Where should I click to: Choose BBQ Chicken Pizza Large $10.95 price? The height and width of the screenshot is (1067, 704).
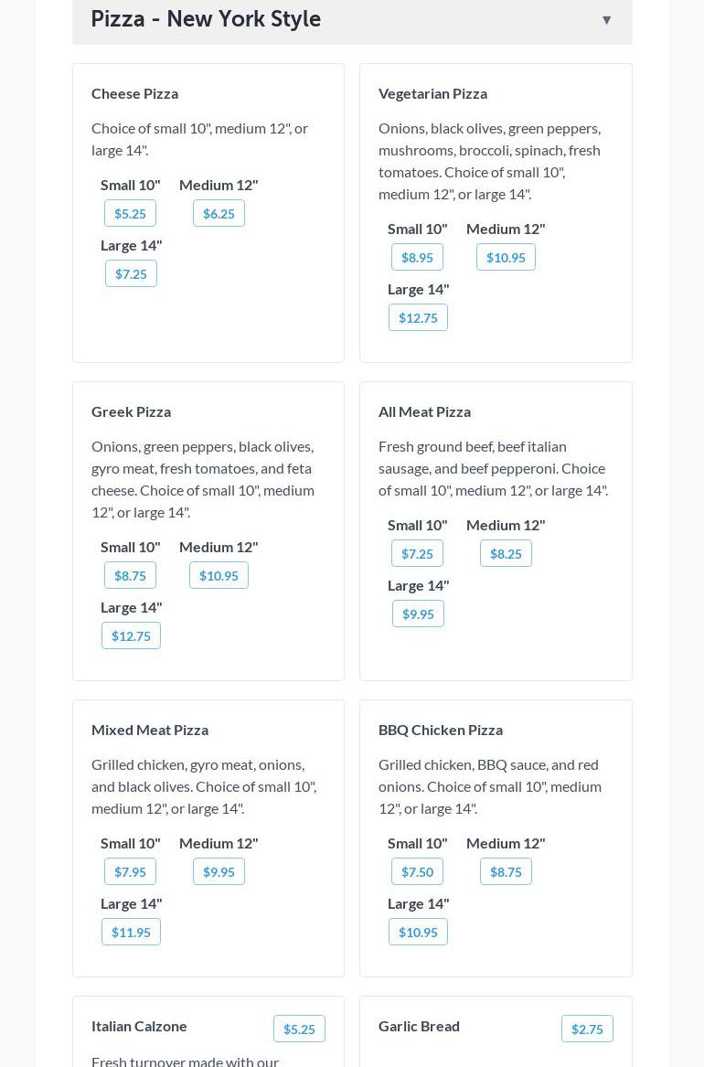click(418, 932)
